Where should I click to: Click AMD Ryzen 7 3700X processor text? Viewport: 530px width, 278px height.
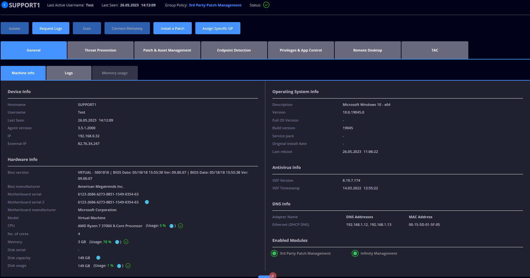coord(110,226)
